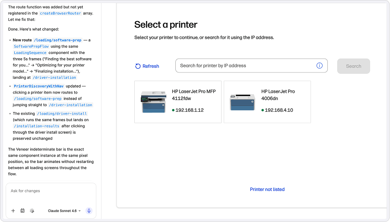Click the /loading/driver-install code reference
This screenshot has width=390, height=222.
pos(62,113)
